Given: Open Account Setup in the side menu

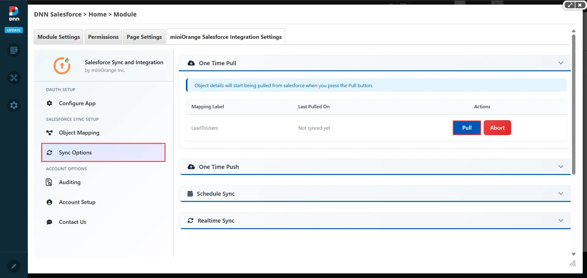Looking at the screenshot, I should click(x=103, y=202).
